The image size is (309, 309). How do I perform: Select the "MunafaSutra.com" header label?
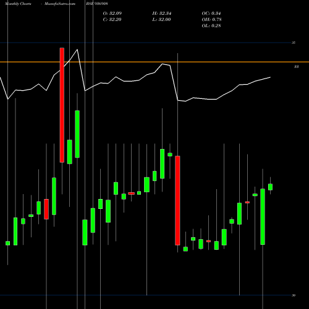pos(60,4)
